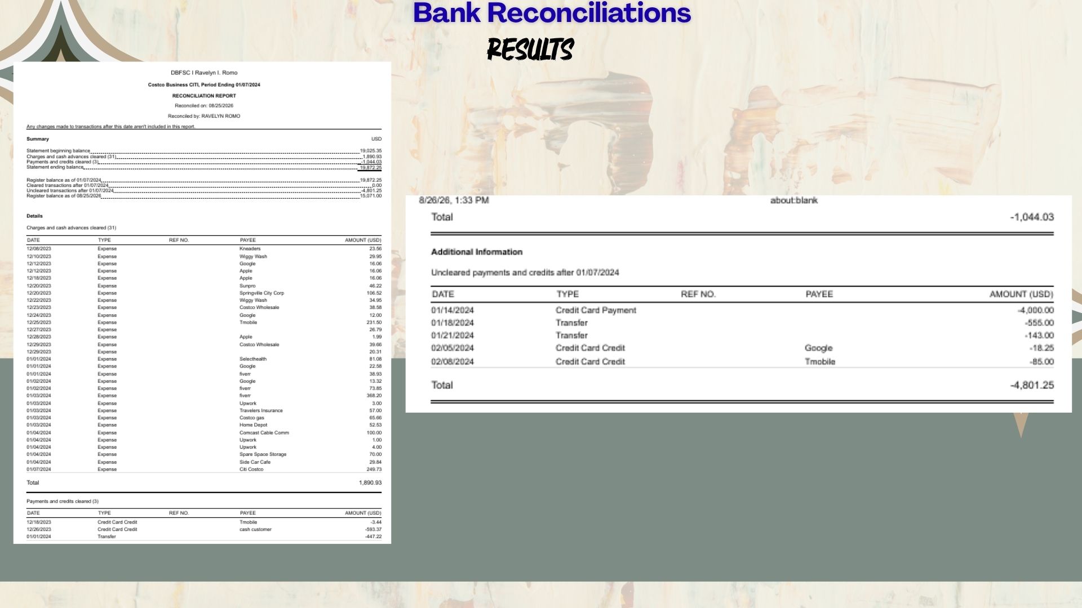
Task: Click the "RESULTS" subtitle heading
Action: tap(530, 50)
